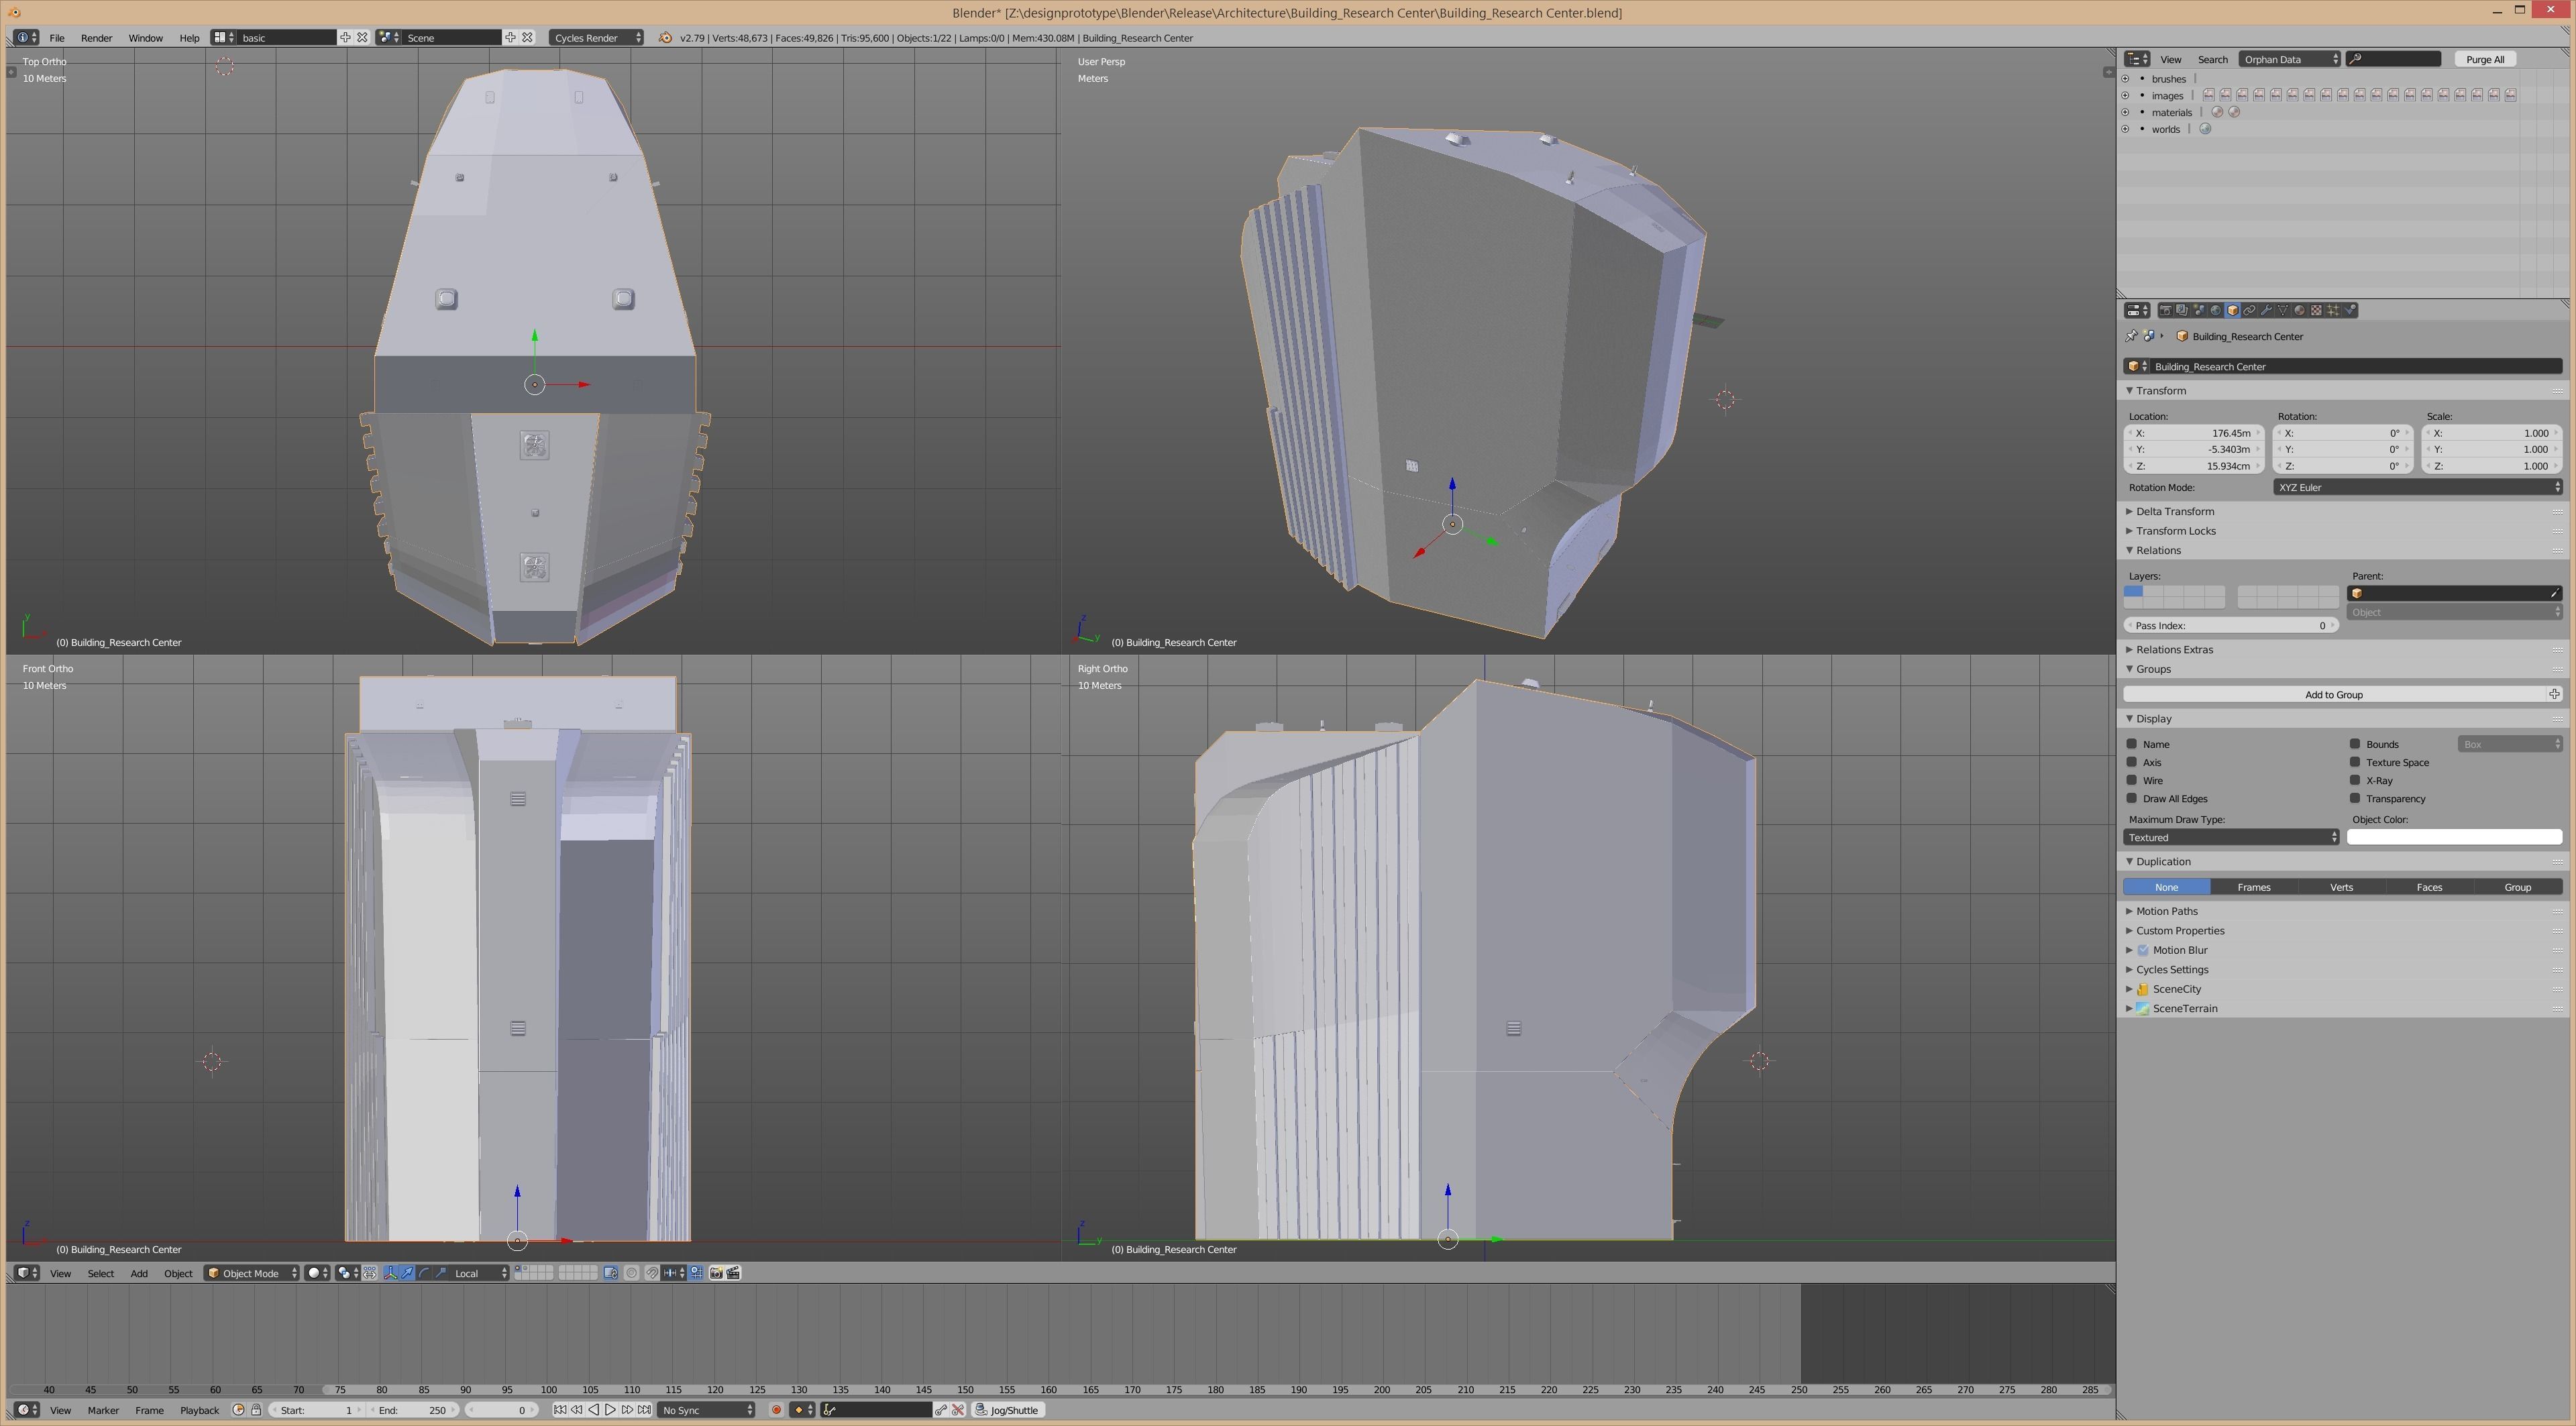The height and width of the screenshot is (1426, 2576).
Task: Click the OpenGL render image camera icon
Action: coord(717,1273)
